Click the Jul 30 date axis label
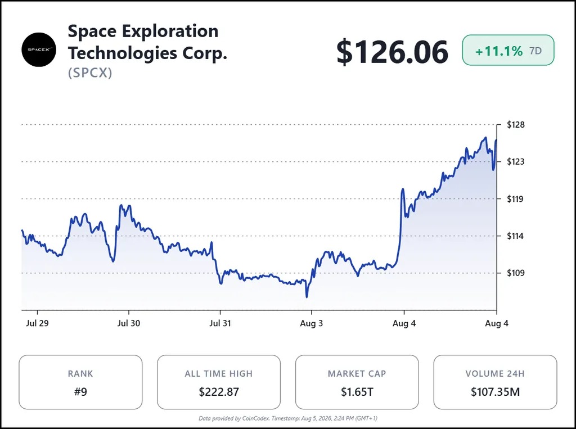576x429 pixels. [x=129, y=323]
